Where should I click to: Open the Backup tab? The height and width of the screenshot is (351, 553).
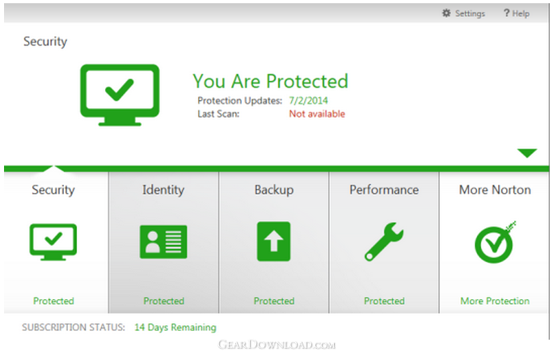point(274,190)
